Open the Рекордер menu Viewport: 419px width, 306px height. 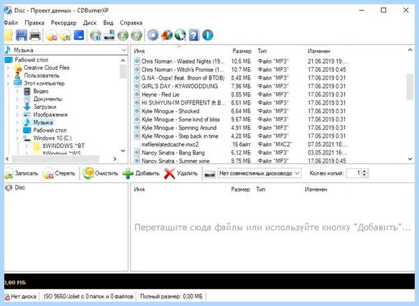(x=64, y=23)
